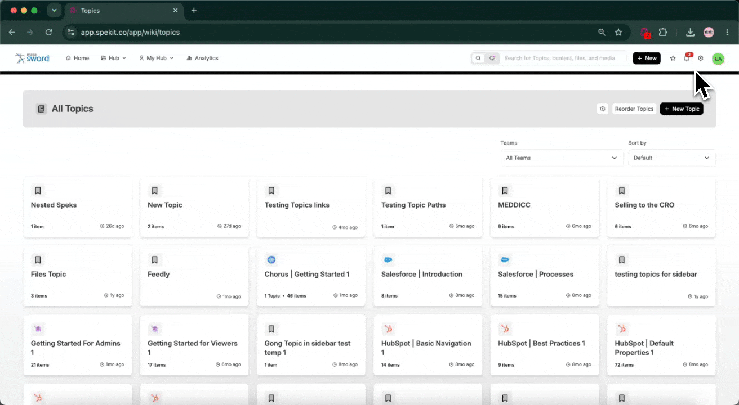The image size is (739, 405).
Task: Open the Testing Topics links topic
Action: point(311,206)
